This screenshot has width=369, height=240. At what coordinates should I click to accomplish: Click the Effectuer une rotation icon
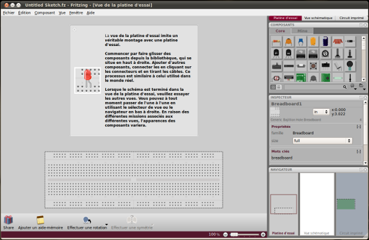click(87, 220)
